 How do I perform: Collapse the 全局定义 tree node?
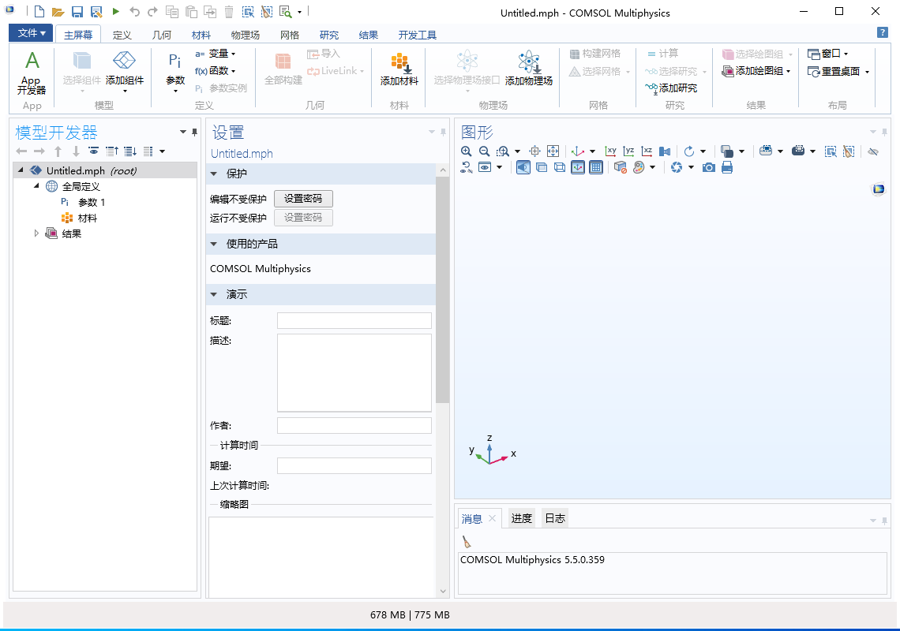[36, 186]
